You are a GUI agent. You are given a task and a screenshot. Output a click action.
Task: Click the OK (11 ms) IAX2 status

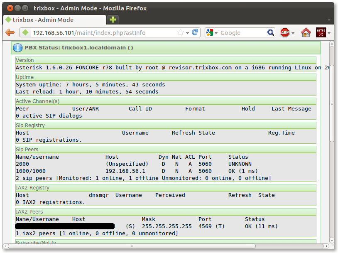(261, 226)
